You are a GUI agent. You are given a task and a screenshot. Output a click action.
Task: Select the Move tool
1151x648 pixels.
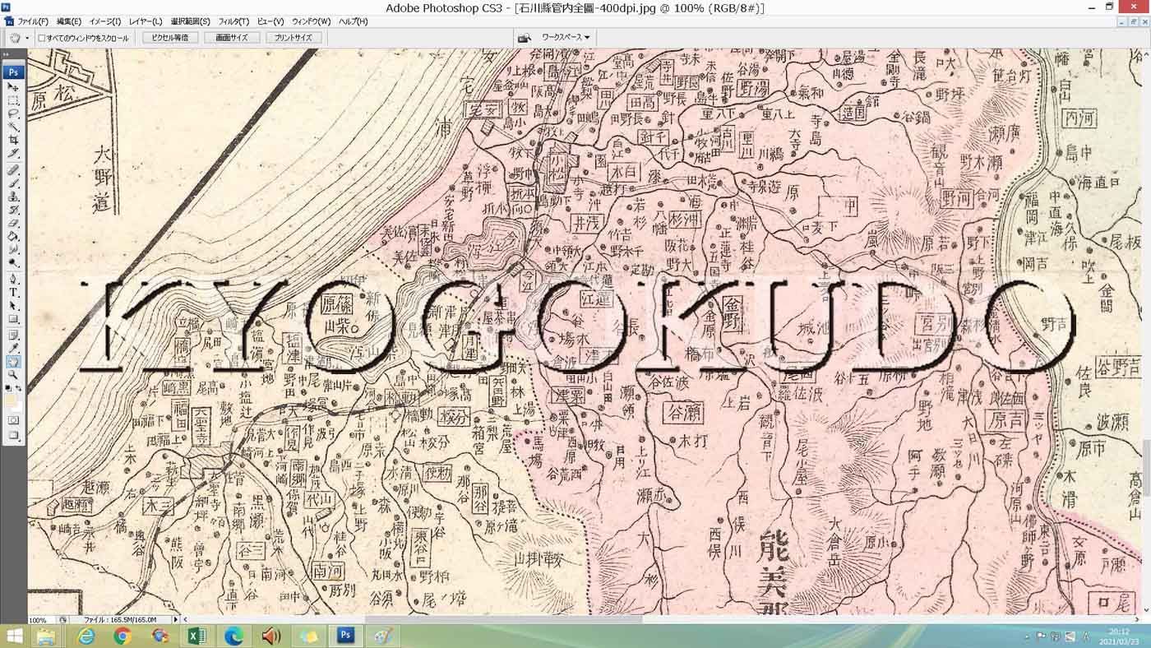coord(13,86)
